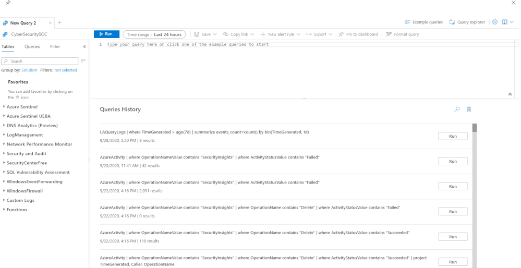Switch to the Queries tab
Screen dimensions: 521x268
click(x=32, y=46)
